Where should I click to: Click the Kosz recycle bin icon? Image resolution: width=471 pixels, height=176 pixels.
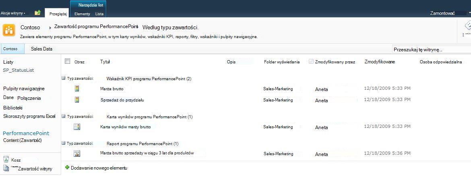[6, 160]
